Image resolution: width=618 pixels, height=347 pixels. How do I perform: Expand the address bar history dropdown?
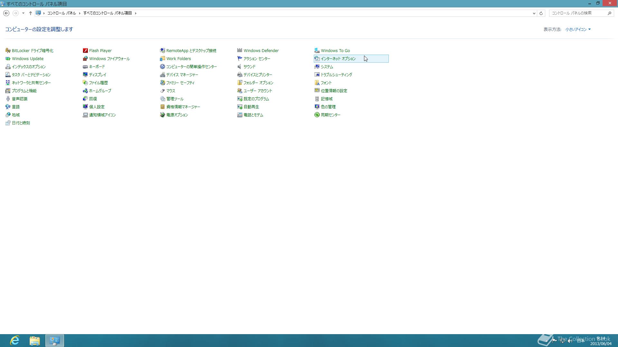coord(534,13)
